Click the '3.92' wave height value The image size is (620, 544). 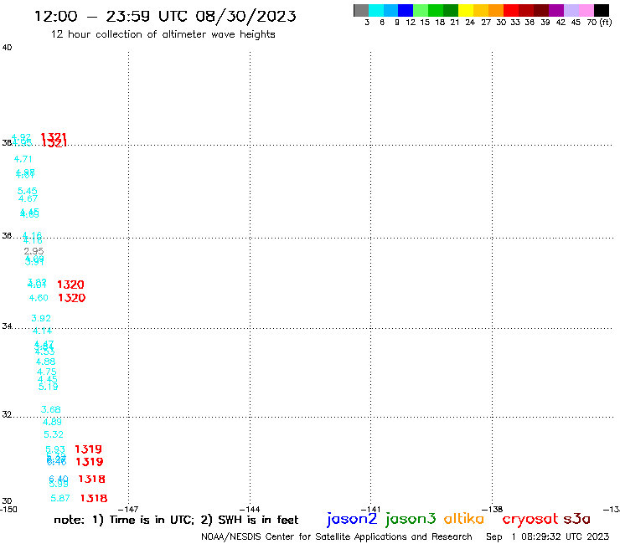pos(41,318)
